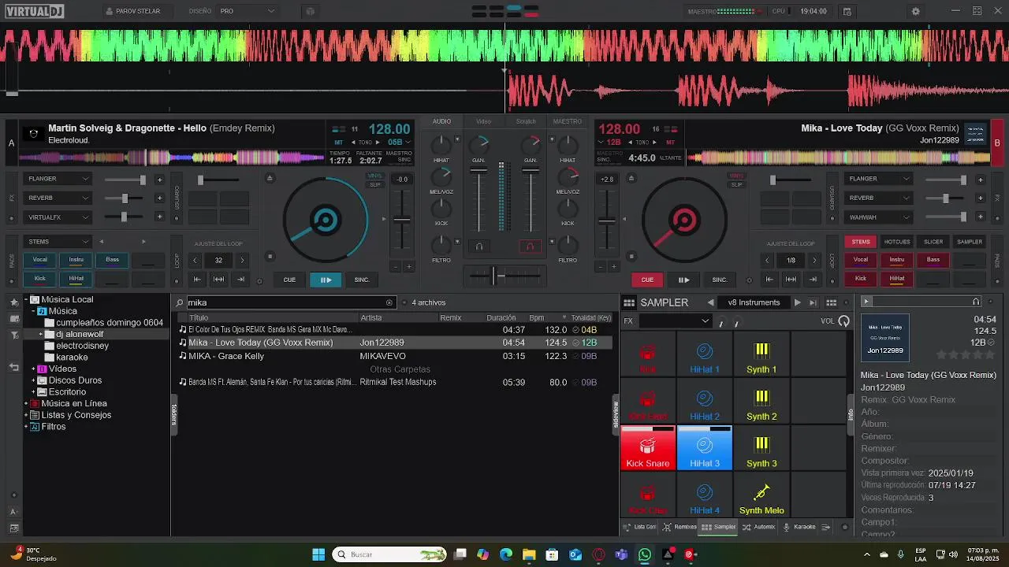Play preview in info panel
1009x567 pixels.
866,302
